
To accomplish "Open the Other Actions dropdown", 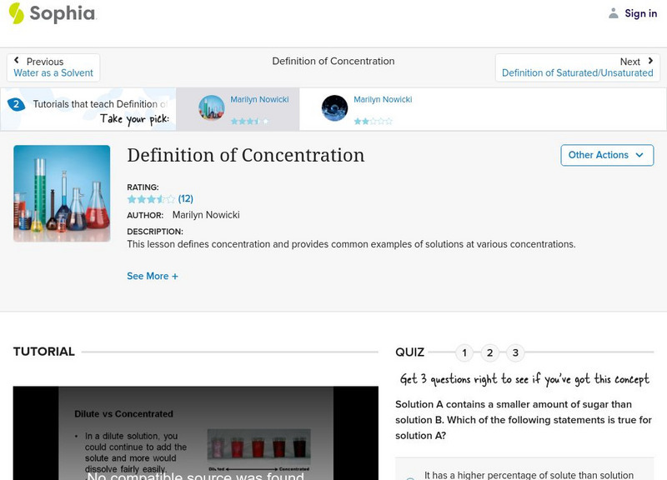I will coord(606,155).
